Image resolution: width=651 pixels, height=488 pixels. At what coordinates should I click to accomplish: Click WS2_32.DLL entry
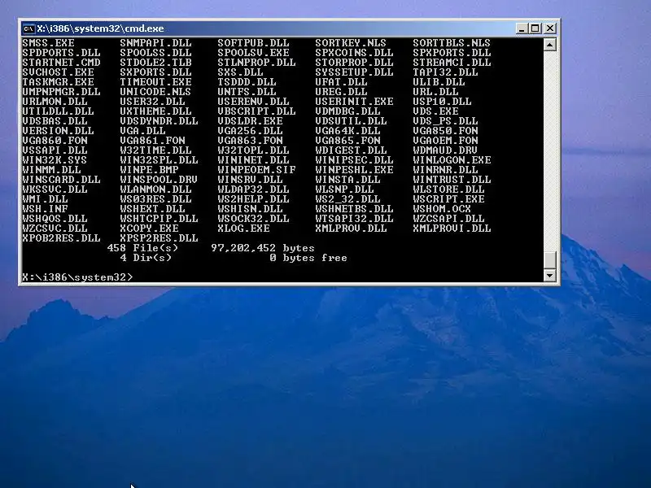tap(347, 199)
